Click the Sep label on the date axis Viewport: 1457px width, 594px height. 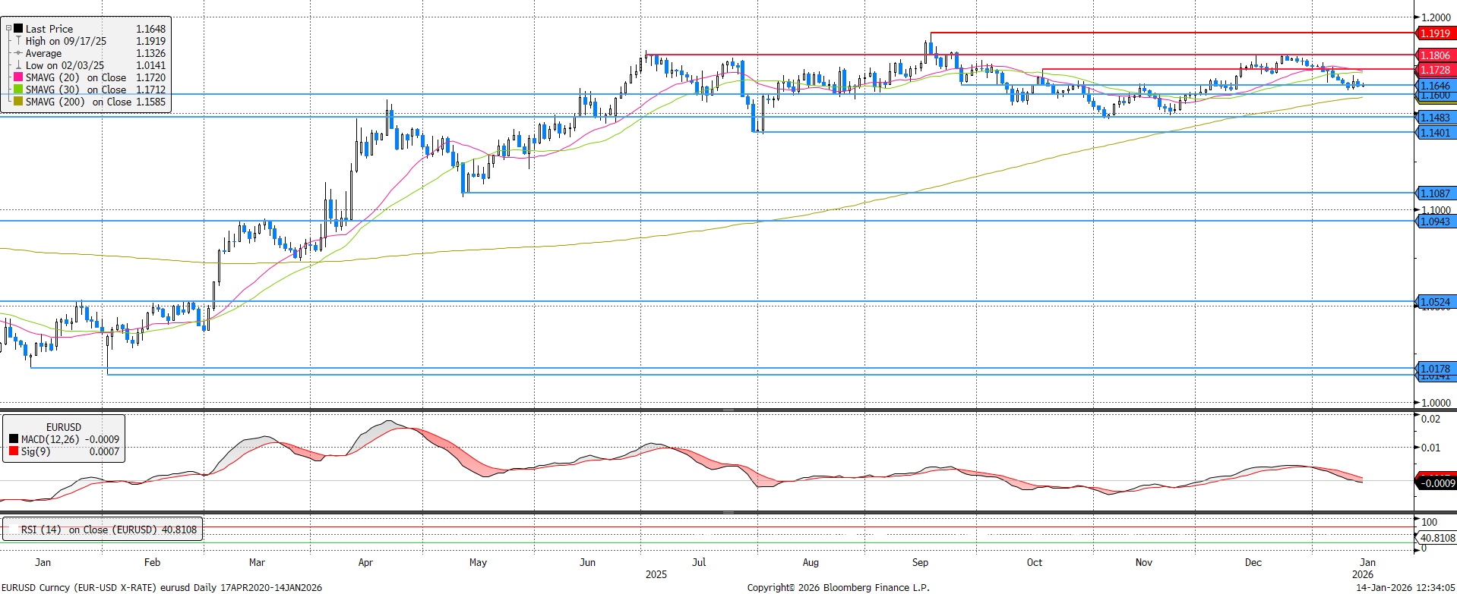(x=920, y=562)
